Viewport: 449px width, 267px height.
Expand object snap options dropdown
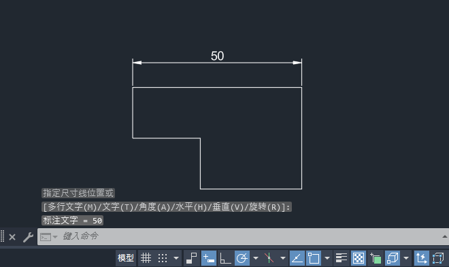pos(327,258)
